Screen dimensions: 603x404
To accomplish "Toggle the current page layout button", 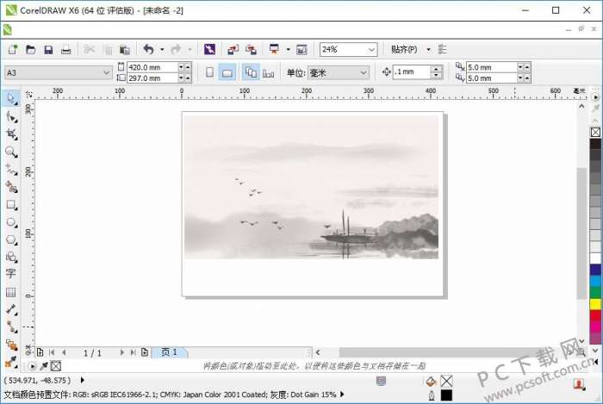I will point(269,72).
